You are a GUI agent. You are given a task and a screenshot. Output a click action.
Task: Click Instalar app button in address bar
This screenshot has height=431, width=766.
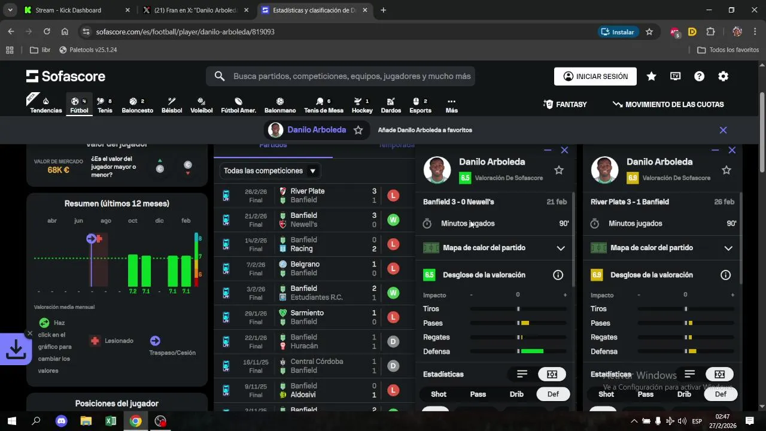coord(618,32)
